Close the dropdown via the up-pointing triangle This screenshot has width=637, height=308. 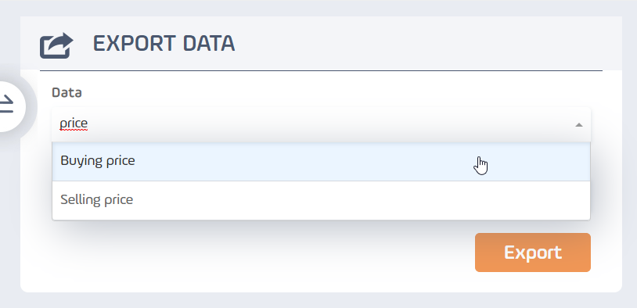click(x=579, y=125)
